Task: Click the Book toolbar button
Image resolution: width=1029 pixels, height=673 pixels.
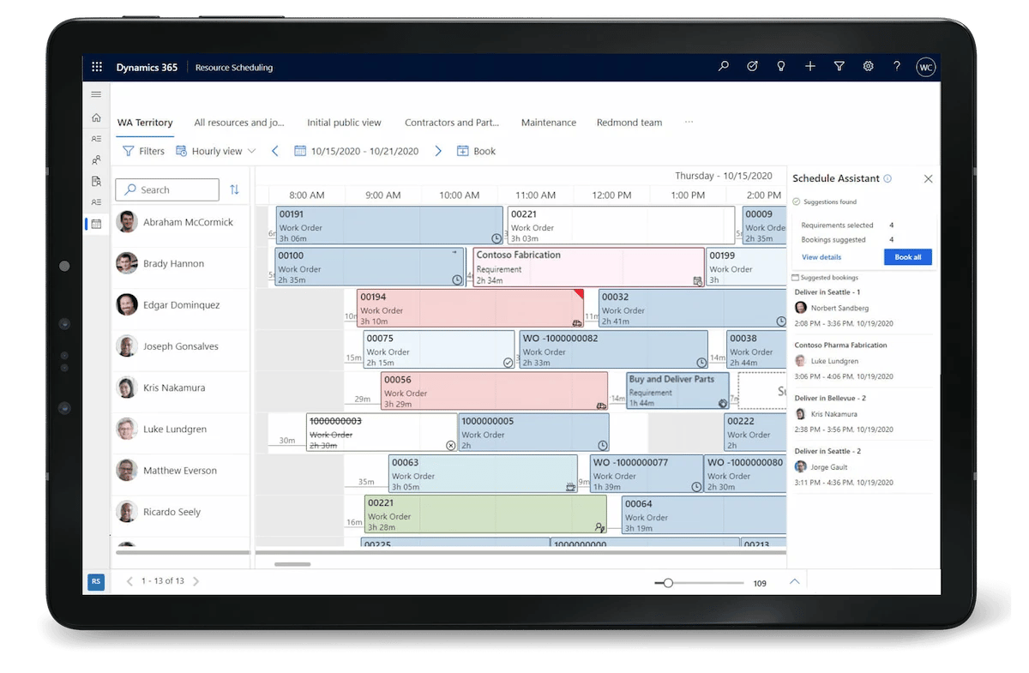Action: click(476, 151)
